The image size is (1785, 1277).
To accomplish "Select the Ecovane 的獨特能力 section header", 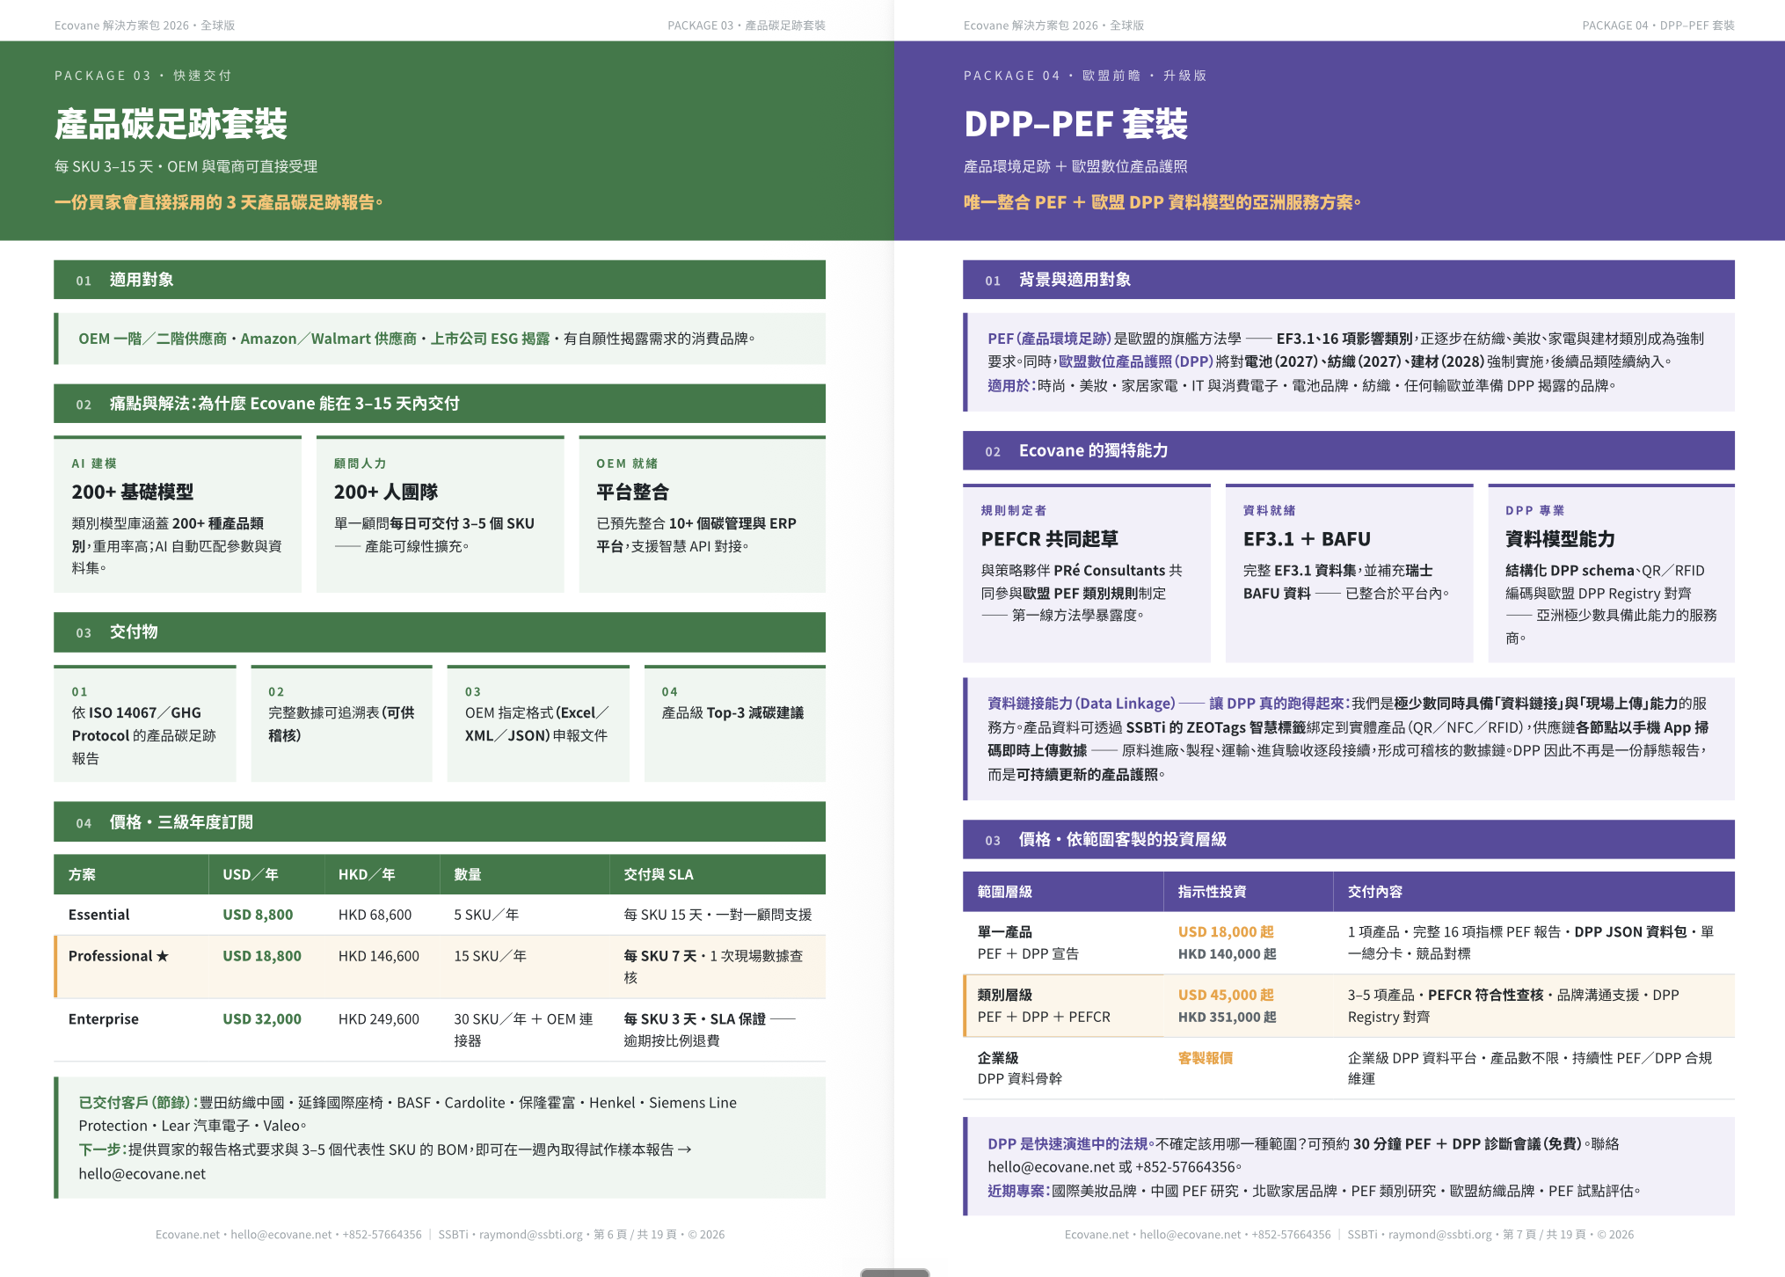I will pos(1349,450).
